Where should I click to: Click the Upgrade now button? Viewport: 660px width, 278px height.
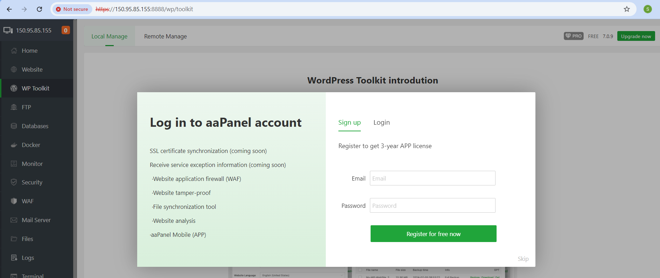pyautogui.click(x=636, y=36)
